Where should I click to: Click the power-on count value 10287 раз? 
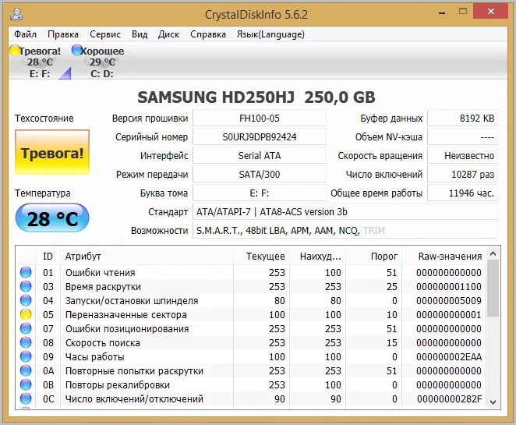tap(462, 175)
